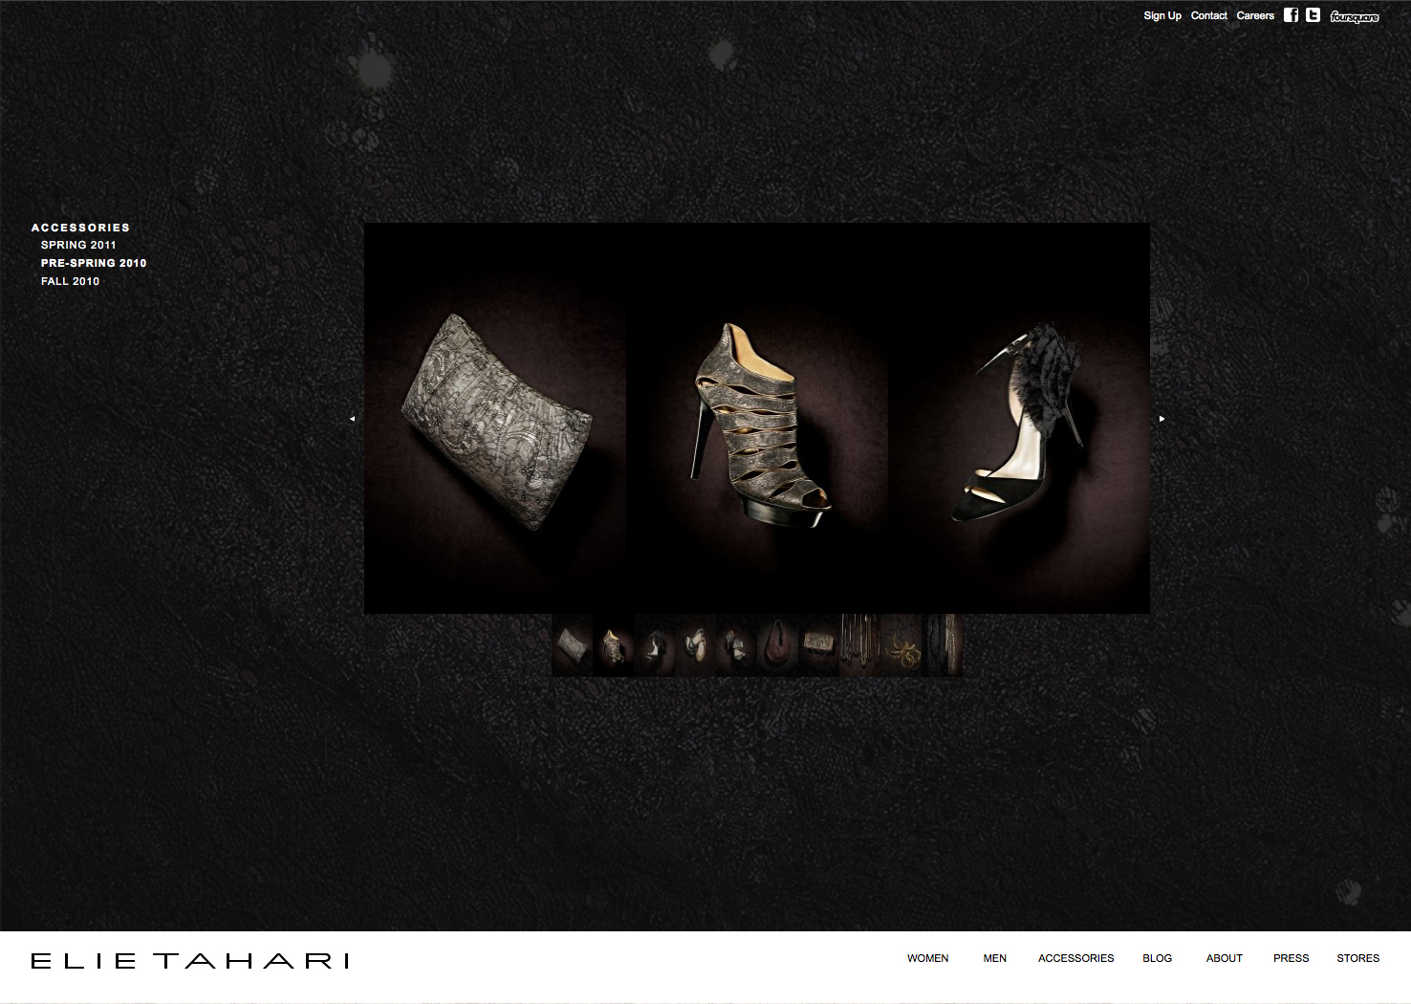1411x1004 pixels.
Task: View the large strappy ankle bootie image
Action: [x=757, y=419]
